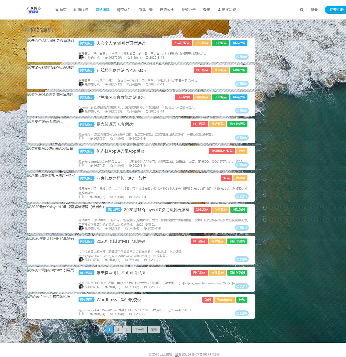Like the 失心个人html引导页面源码 post

coord(241,57)
